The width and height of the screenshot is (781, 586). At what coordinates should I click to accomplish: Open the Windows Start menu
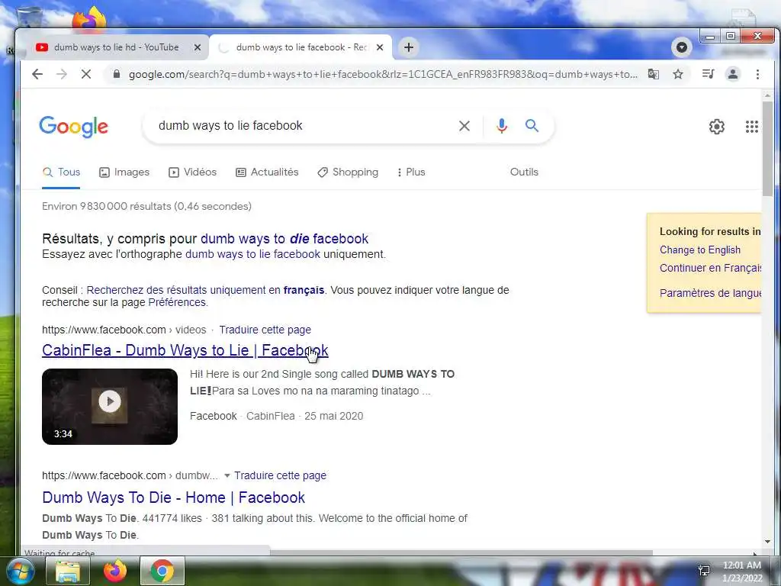pos(19,571)
